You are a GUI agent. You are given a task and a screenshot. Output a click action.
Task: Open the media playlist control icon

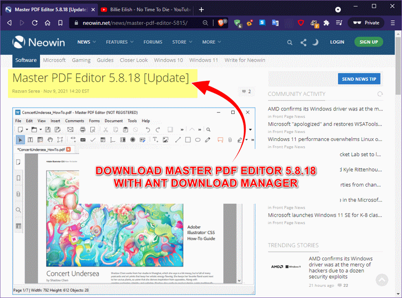pos(339,23)
